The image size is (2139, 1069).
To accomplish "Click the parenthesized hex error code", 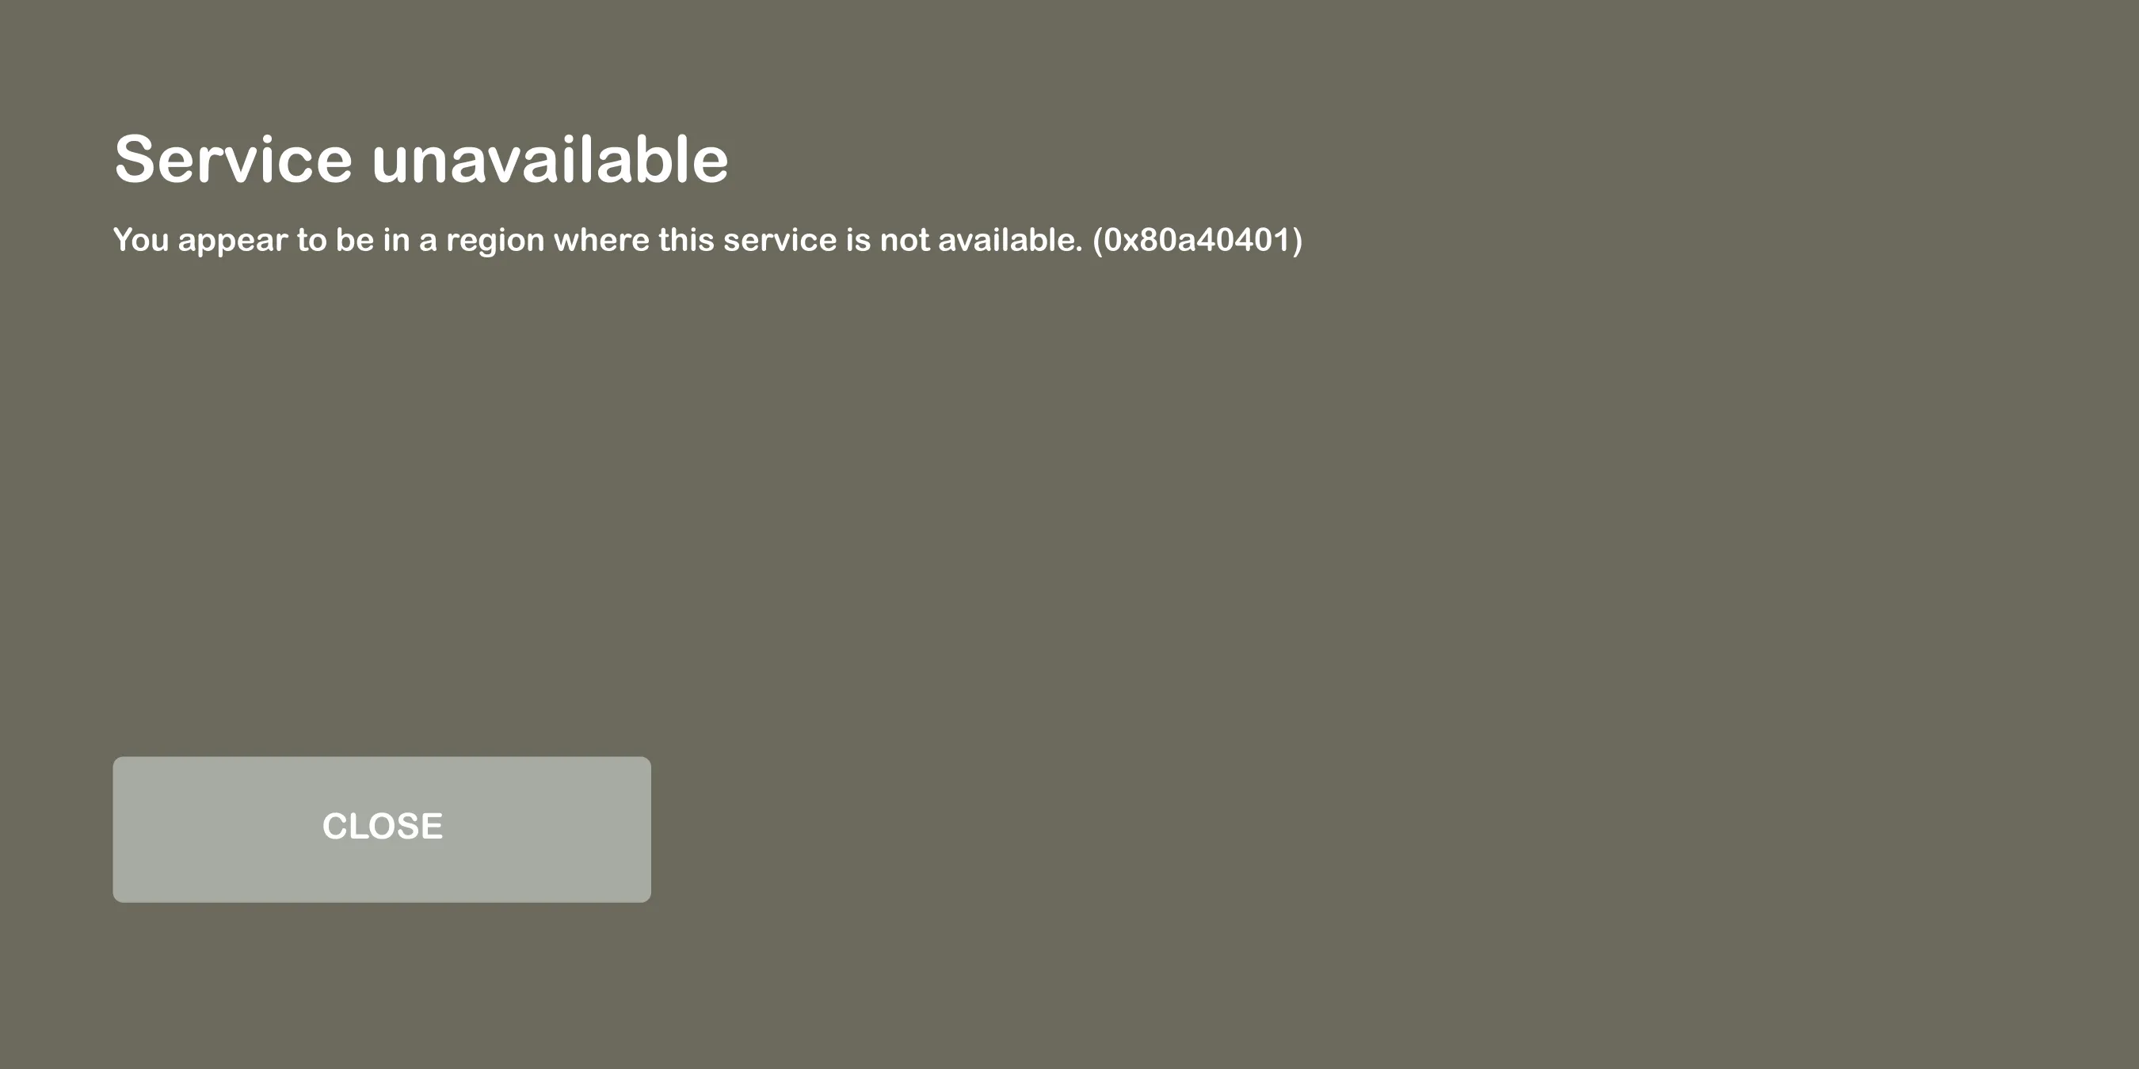I will 1197,240.
